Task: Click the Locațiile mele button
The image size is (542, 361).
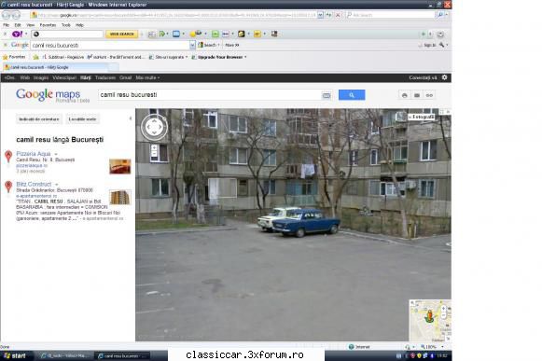Action: point(82,119)
